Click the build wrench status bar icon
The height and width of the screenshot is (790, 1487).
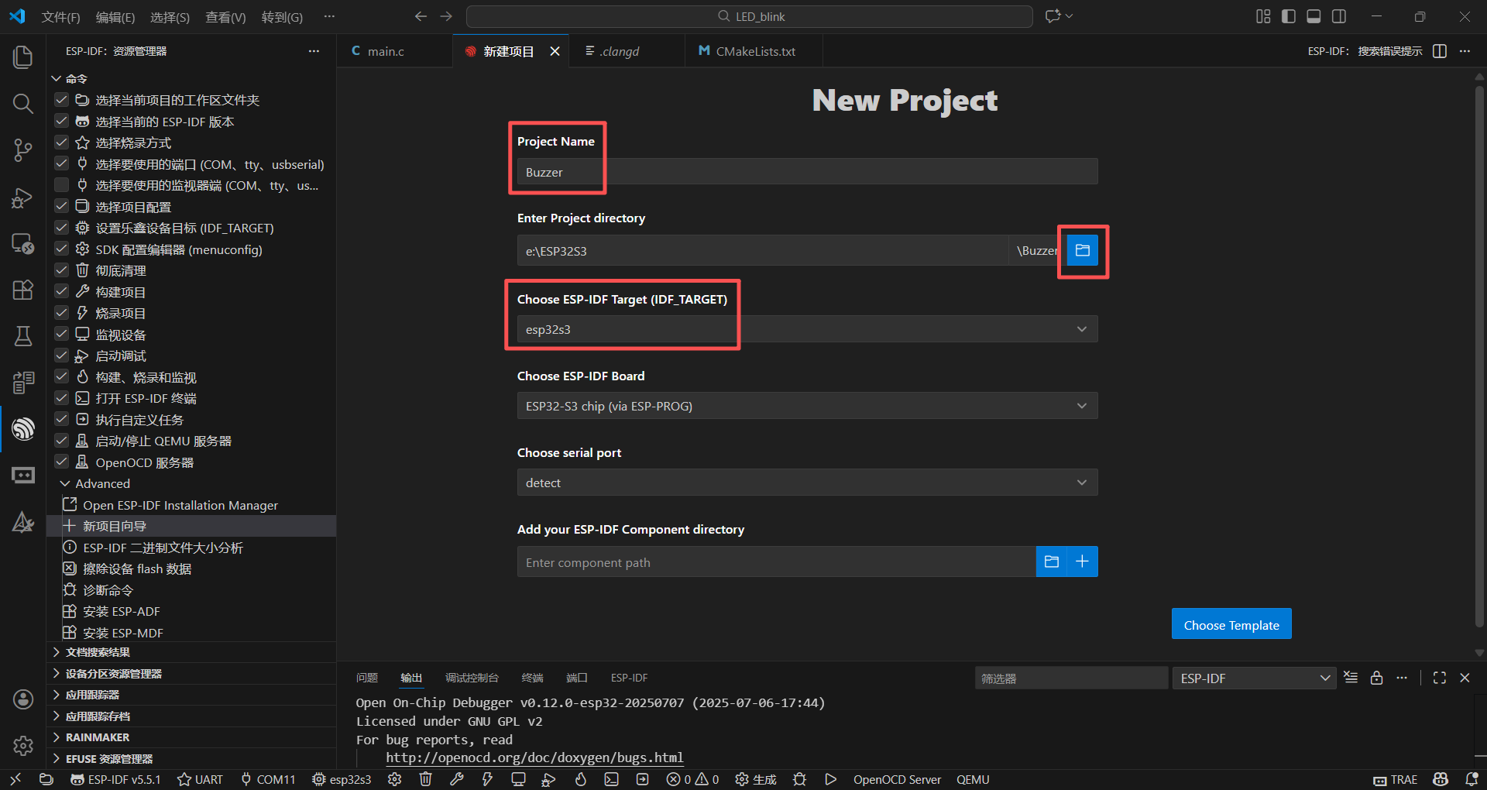(457, 779)
